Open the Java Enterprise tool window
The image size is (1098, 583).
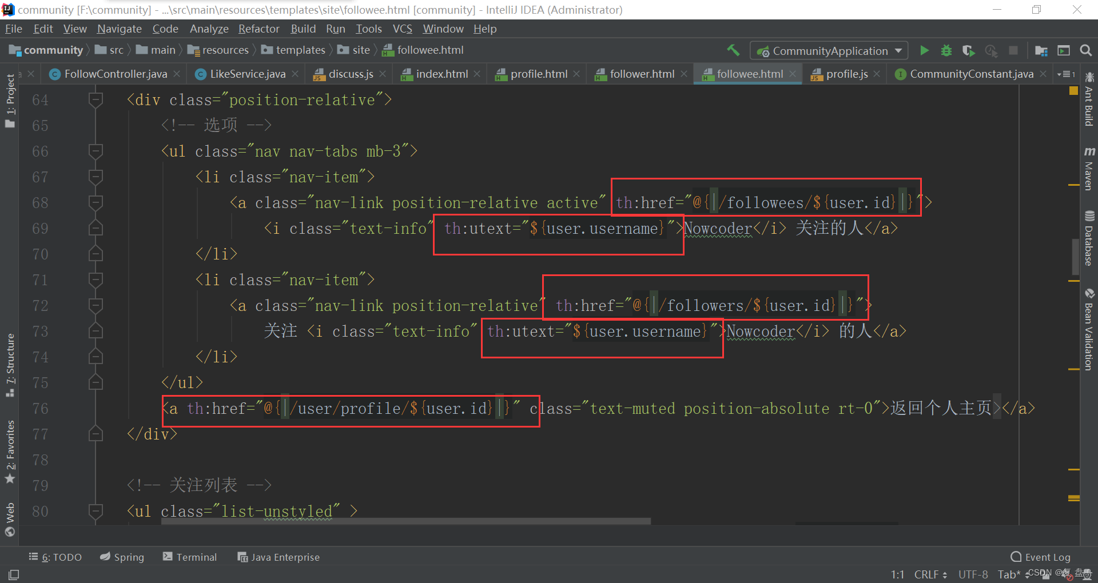tap(279, 557)
